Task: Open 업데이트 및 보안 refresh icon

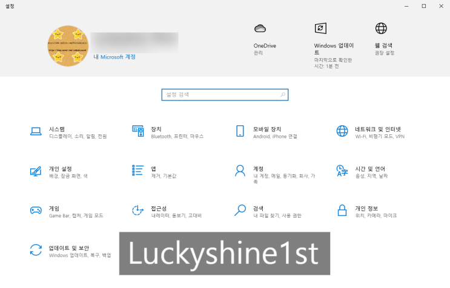Action: pos(36,250)
